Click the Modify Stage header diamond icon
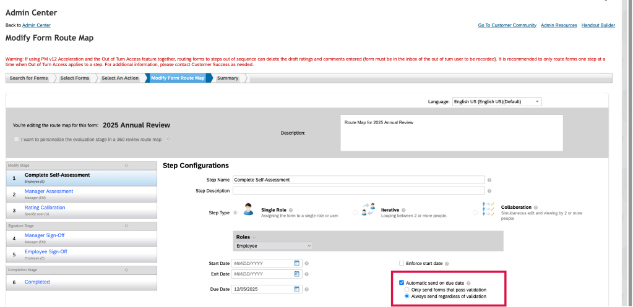Screen dimensions: 633x307 126,166
